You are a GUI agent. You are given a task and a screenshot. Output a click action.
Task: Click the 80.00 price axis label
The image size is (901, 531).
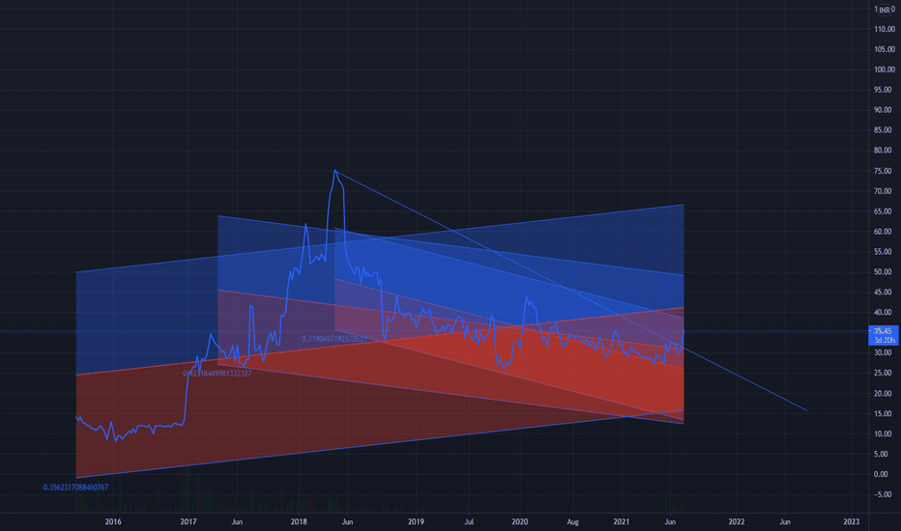[x=883, y=151]
